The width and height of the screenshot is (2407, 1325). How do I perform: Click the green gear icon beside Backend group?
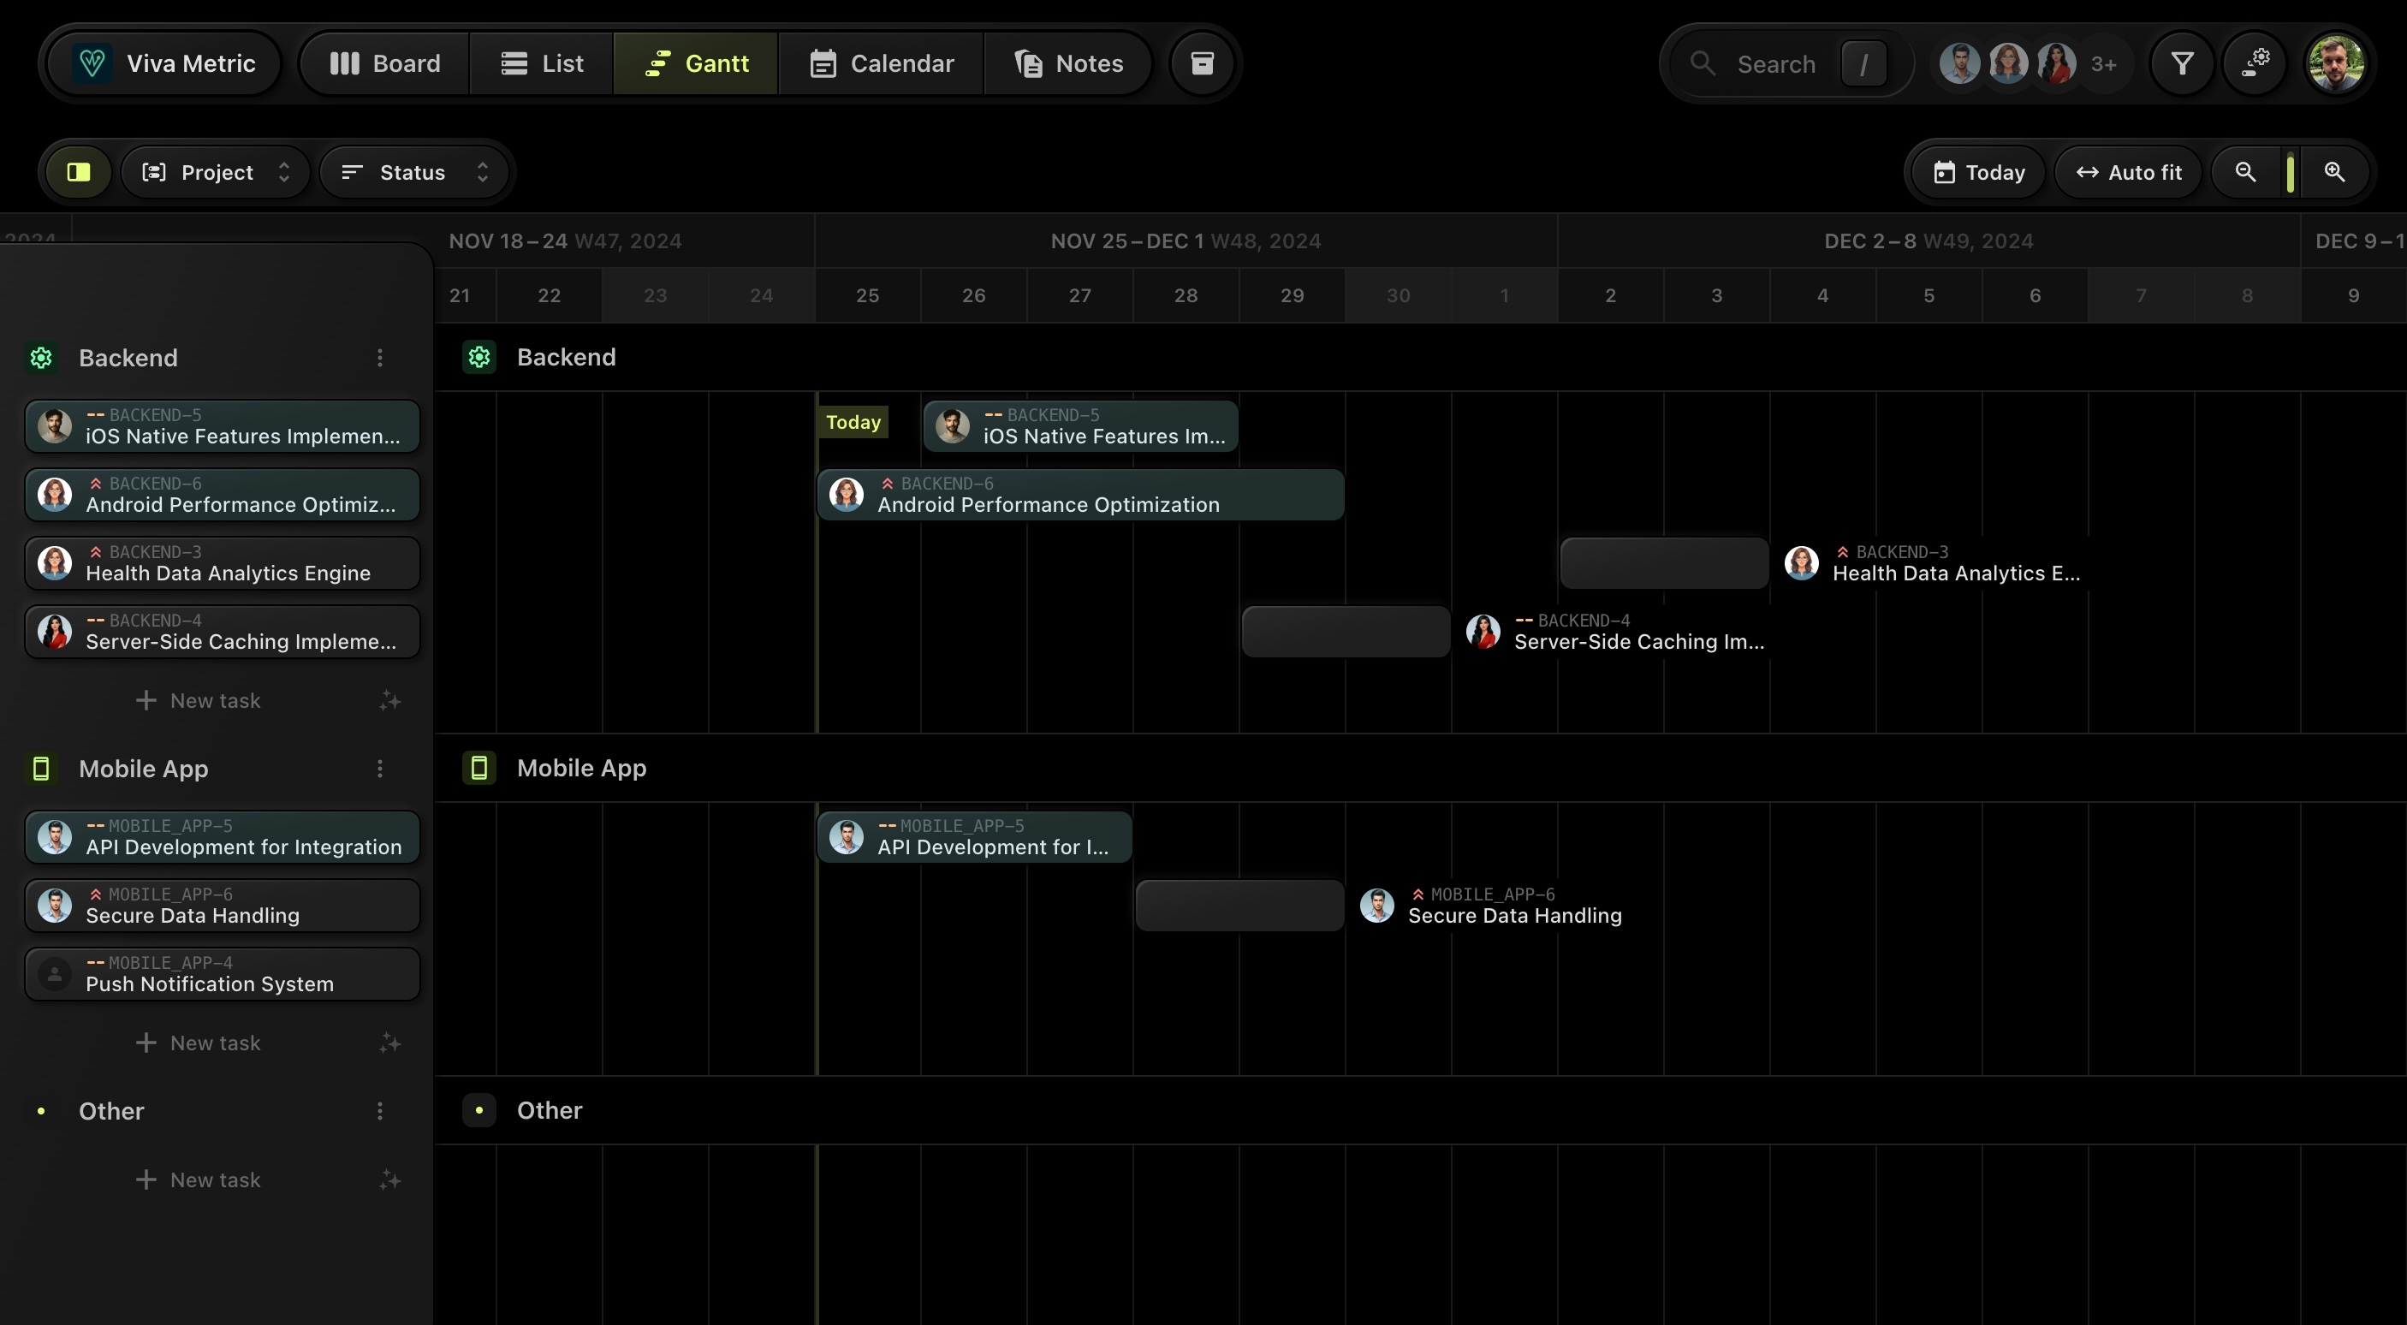pos(41,357)
